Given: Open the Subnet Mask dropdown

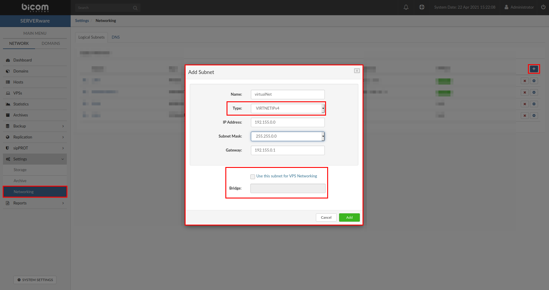Looking at the screenshot, I should 287,136.
